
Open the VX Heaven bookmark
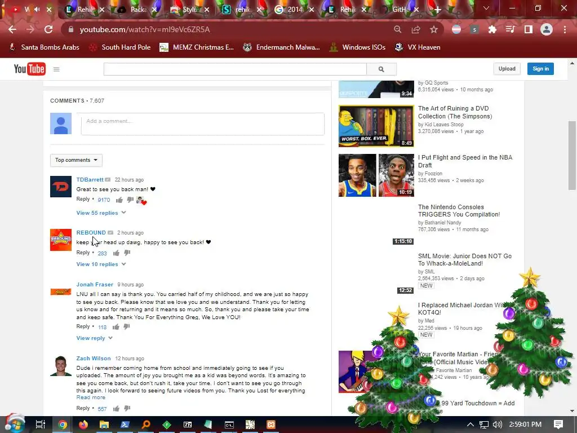(x=418, y=47)
